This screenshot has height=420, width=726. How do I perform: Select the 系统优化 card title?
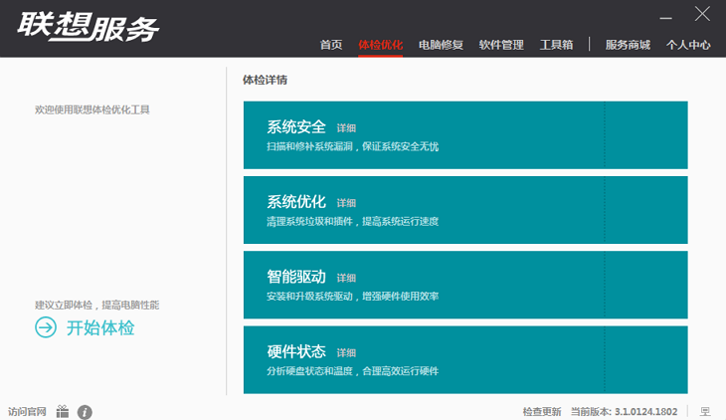pyautogui.click(x=296, y=202)
